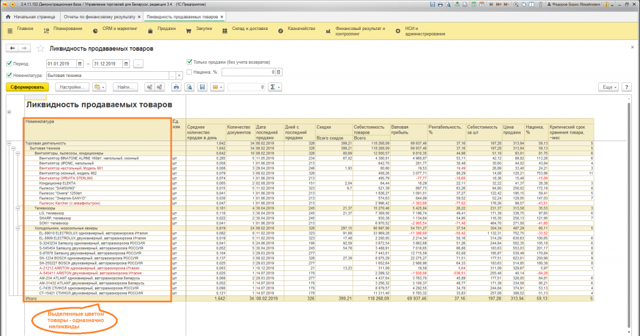
Task: Click the Настройки... button
Action: 72,87
